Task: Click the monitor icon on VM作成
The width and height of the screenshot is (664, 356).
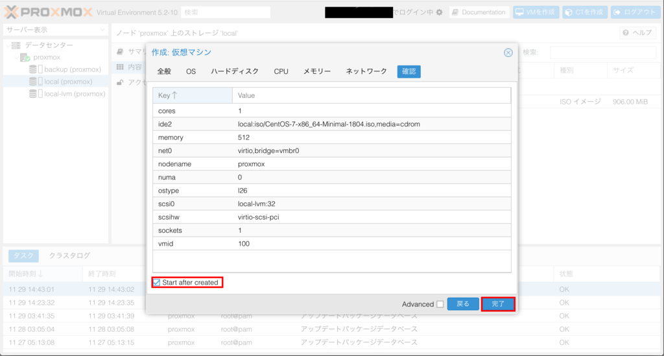Action: 519,12
